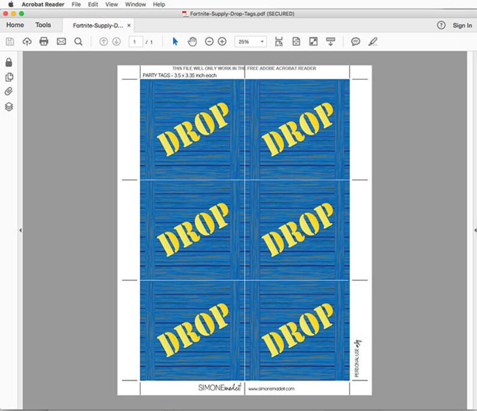Open the Apple menu
477x411 pixels.
(11, 4)
